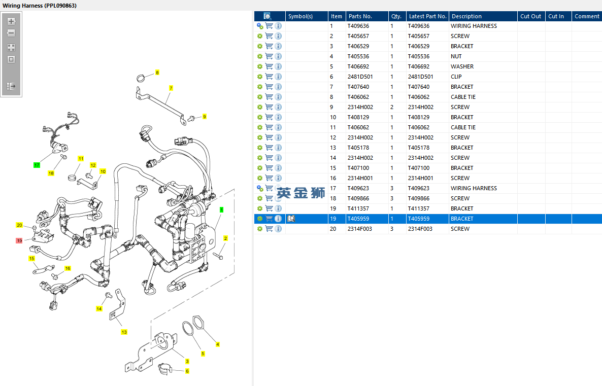Screen dimensions: 602x386
Task: Select green callout 1 in diagram
Action: pyautogui.click(x=221, y=210)
